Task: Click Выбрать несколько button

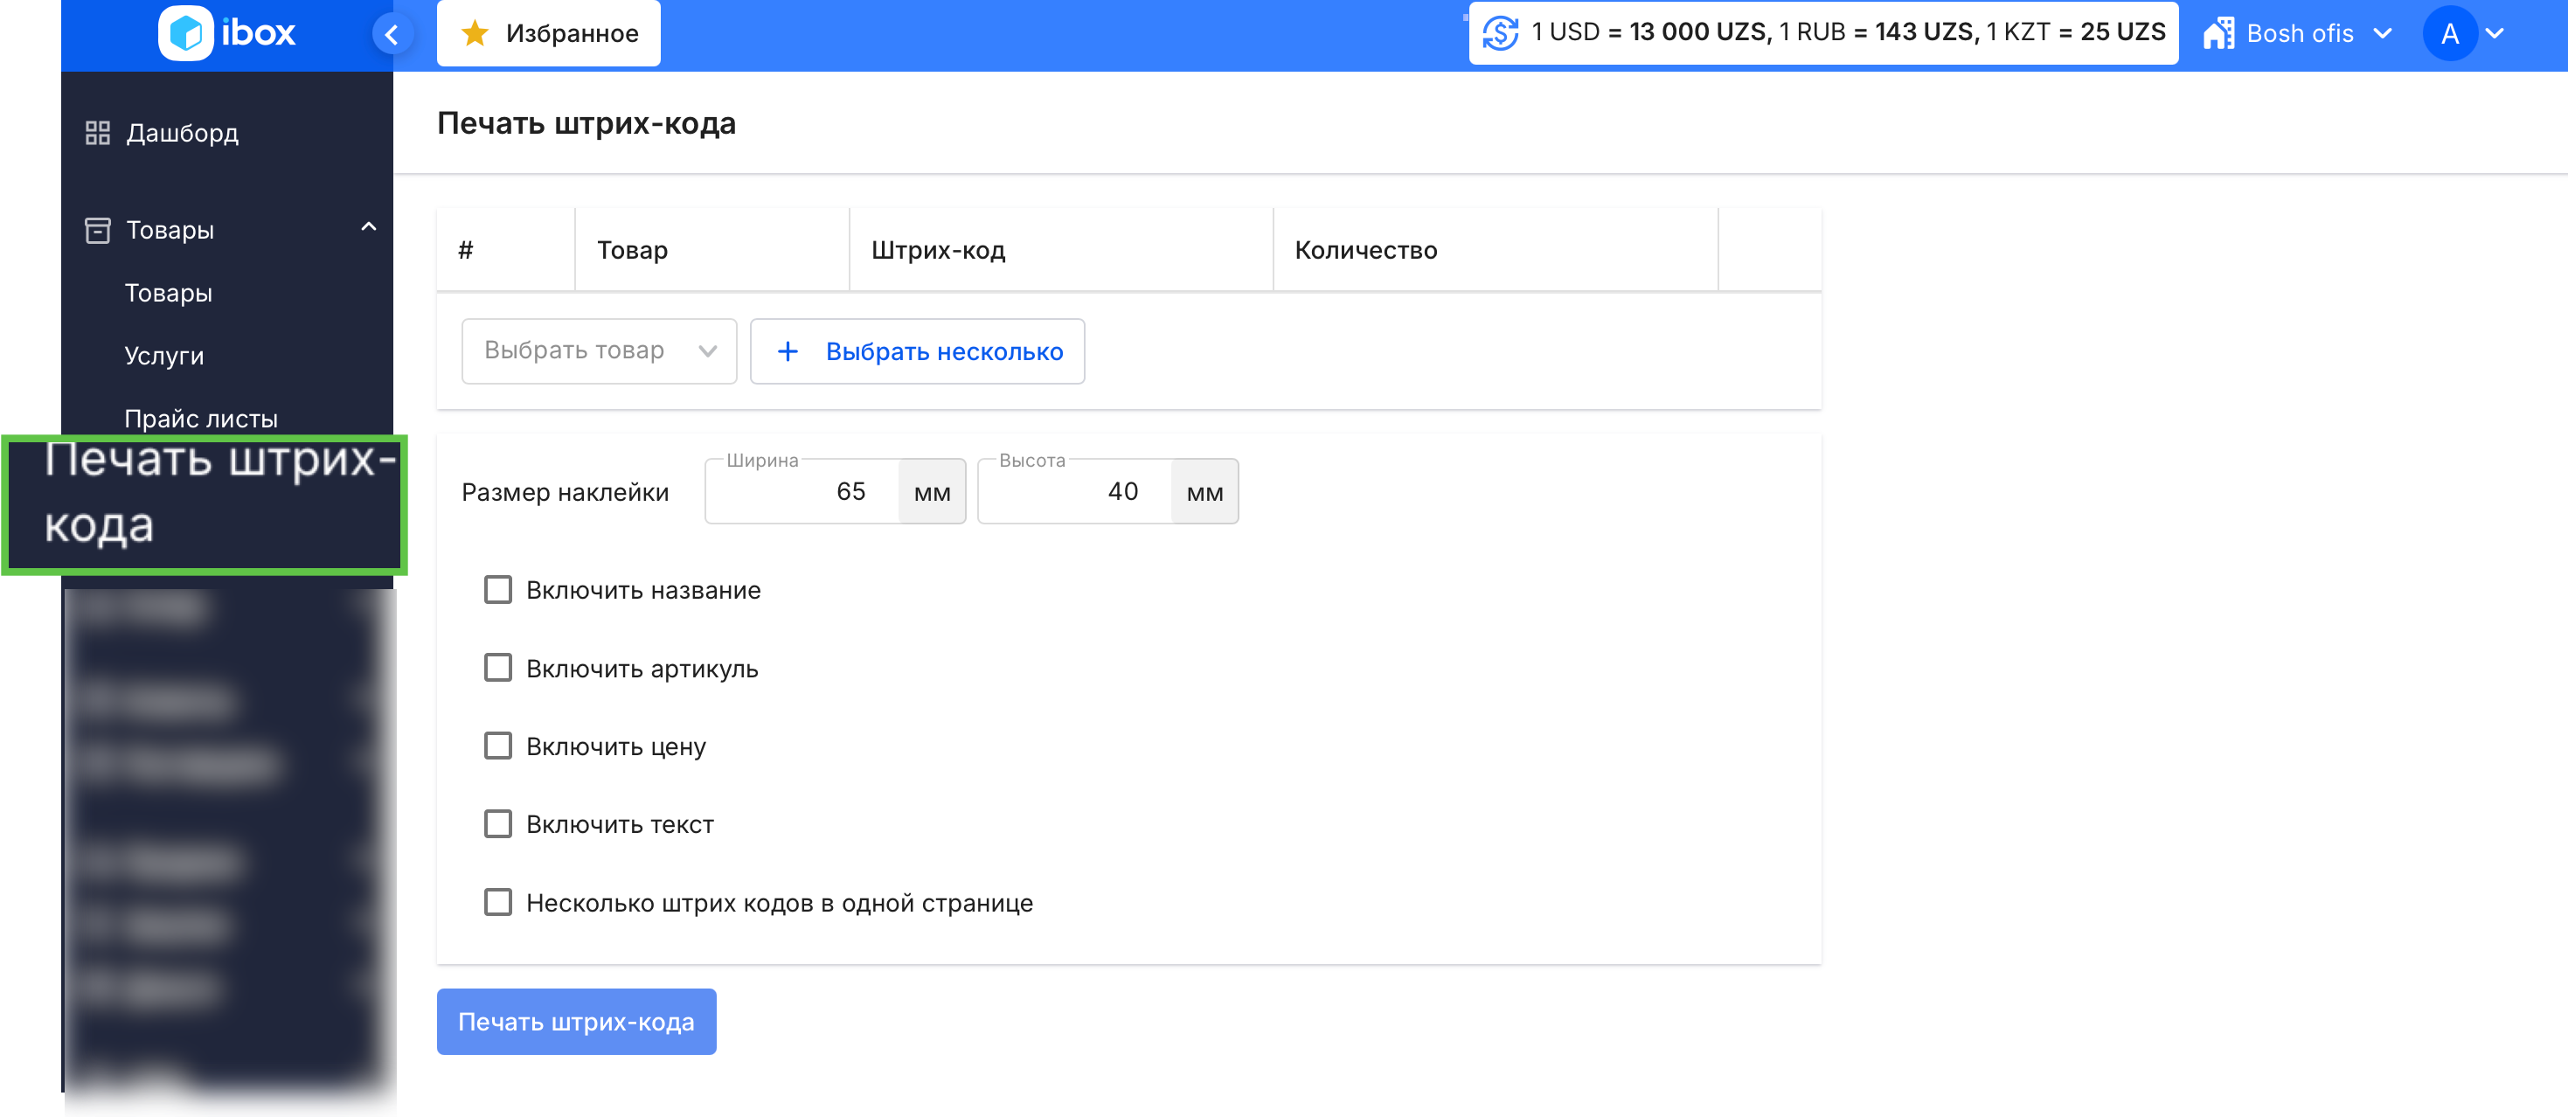Action: pyautogui.click(x=916, y=350)
